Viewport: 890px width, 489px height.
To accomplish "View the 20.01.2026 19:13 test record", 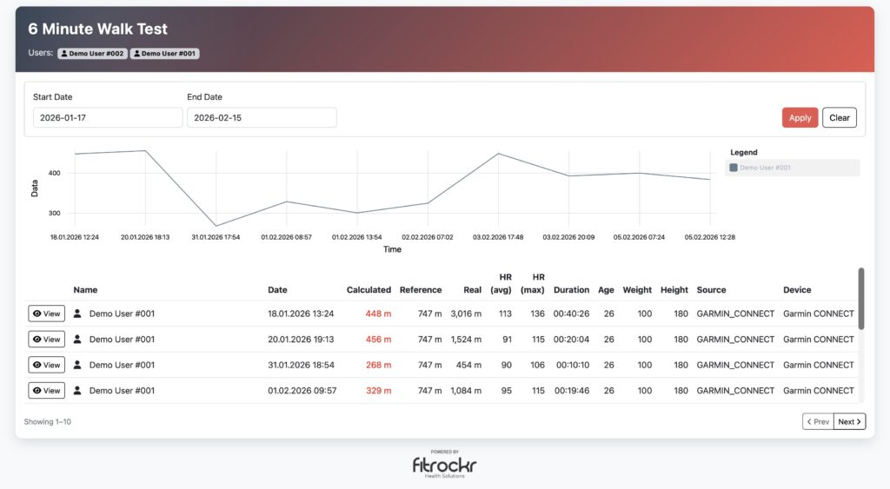I will (46, 340).
